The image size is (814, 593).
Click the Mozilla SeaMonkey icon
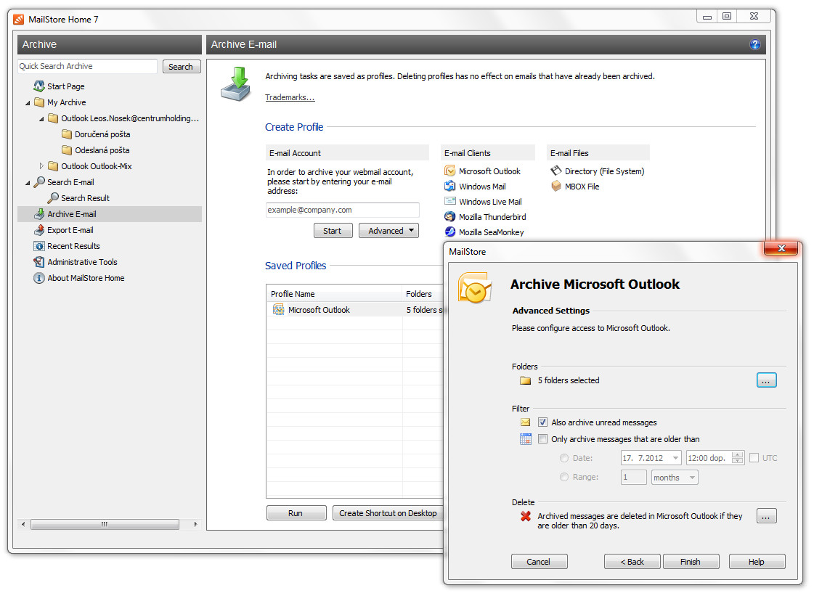(x=450, y=232)
